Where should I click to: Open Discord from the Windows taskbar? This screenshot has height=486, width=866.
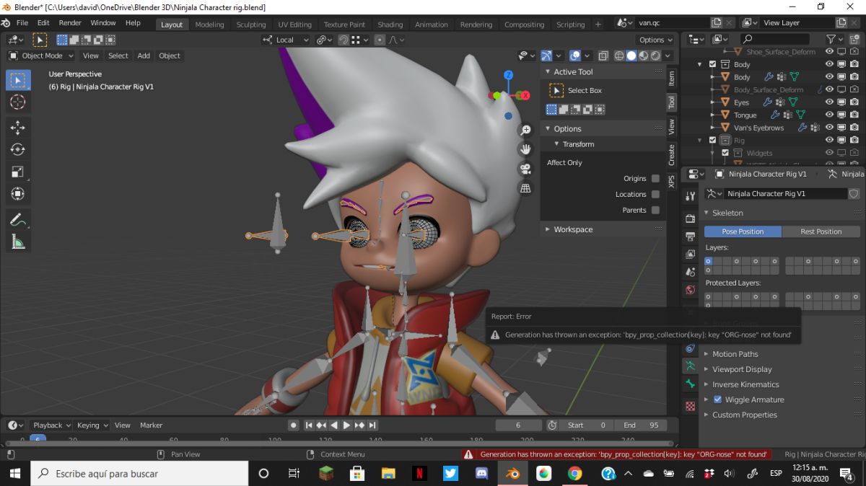tap(482, 474)
